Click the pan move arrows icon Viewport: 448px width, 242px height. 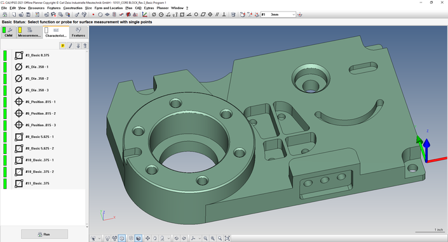point(147,238)
